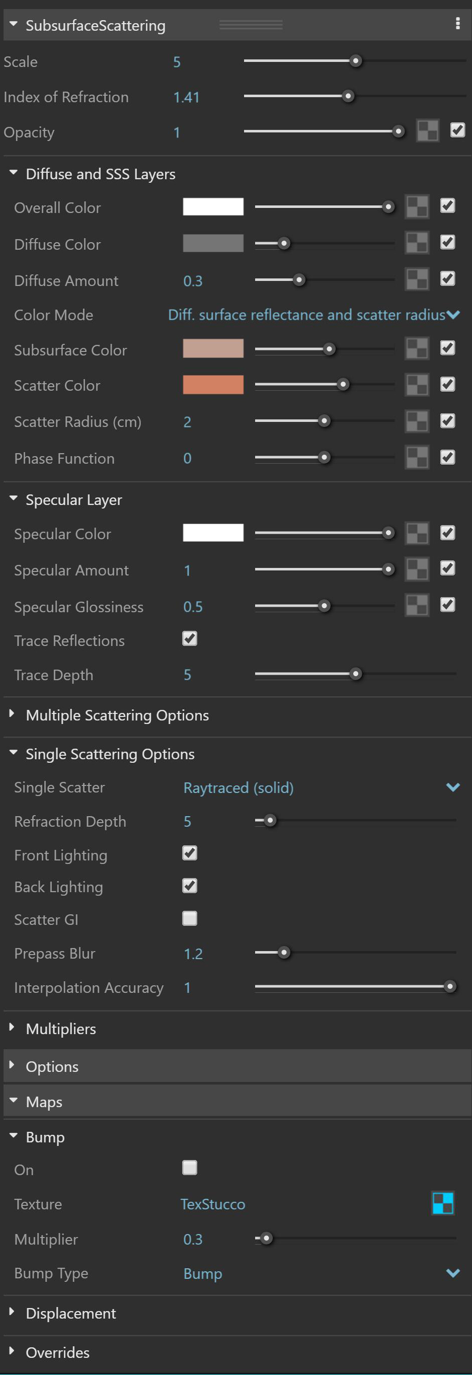Open the Color Mode dropdown
Image resolution: width=472 pixels, height=1375 pixels.
(313, 315)
